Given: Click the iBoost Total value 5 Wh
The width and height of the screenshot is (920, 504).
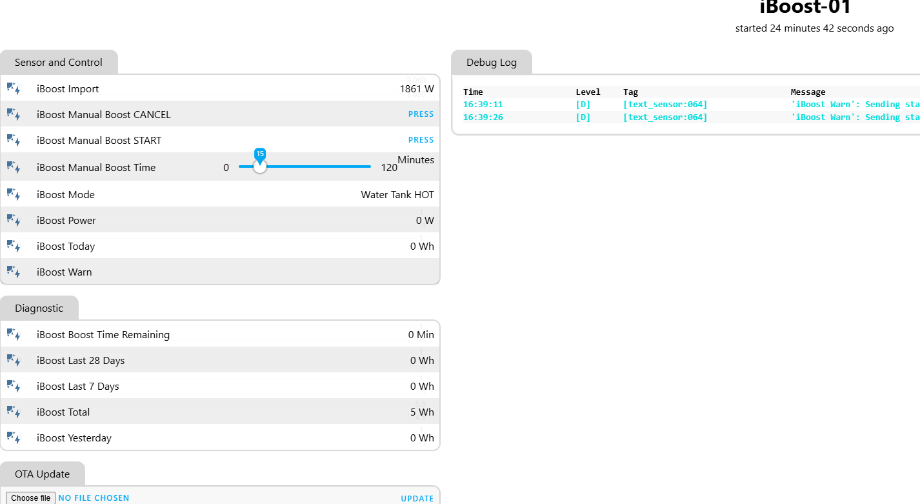Looking at the screenshot, I should click(x=422, y=412).
